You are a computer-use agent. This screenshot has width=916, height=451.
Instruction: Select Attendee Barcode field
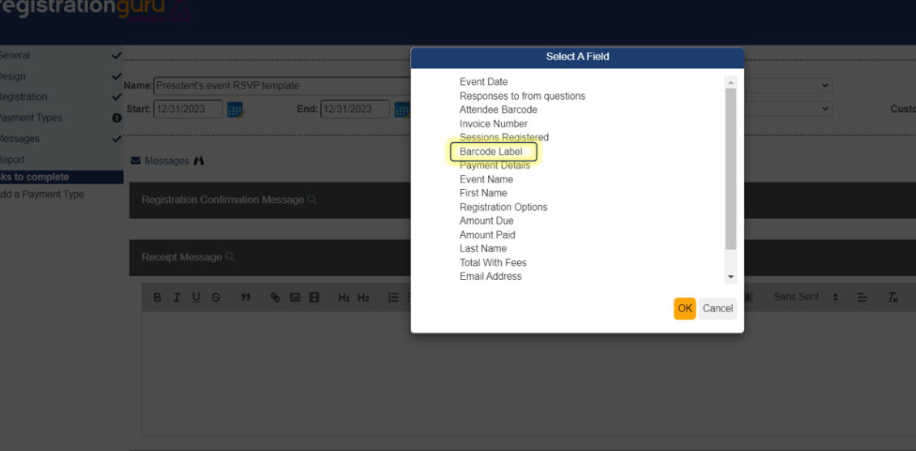click(x=499, y=110)
